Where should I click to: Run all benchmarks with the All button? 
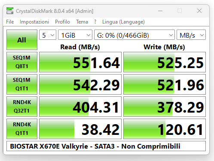pos(22,40)
